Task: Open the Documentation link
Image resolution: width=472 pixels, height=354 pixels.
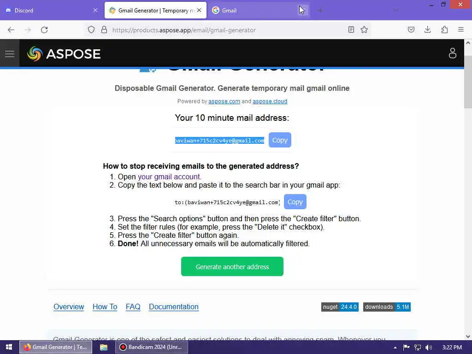Action: 174,307
